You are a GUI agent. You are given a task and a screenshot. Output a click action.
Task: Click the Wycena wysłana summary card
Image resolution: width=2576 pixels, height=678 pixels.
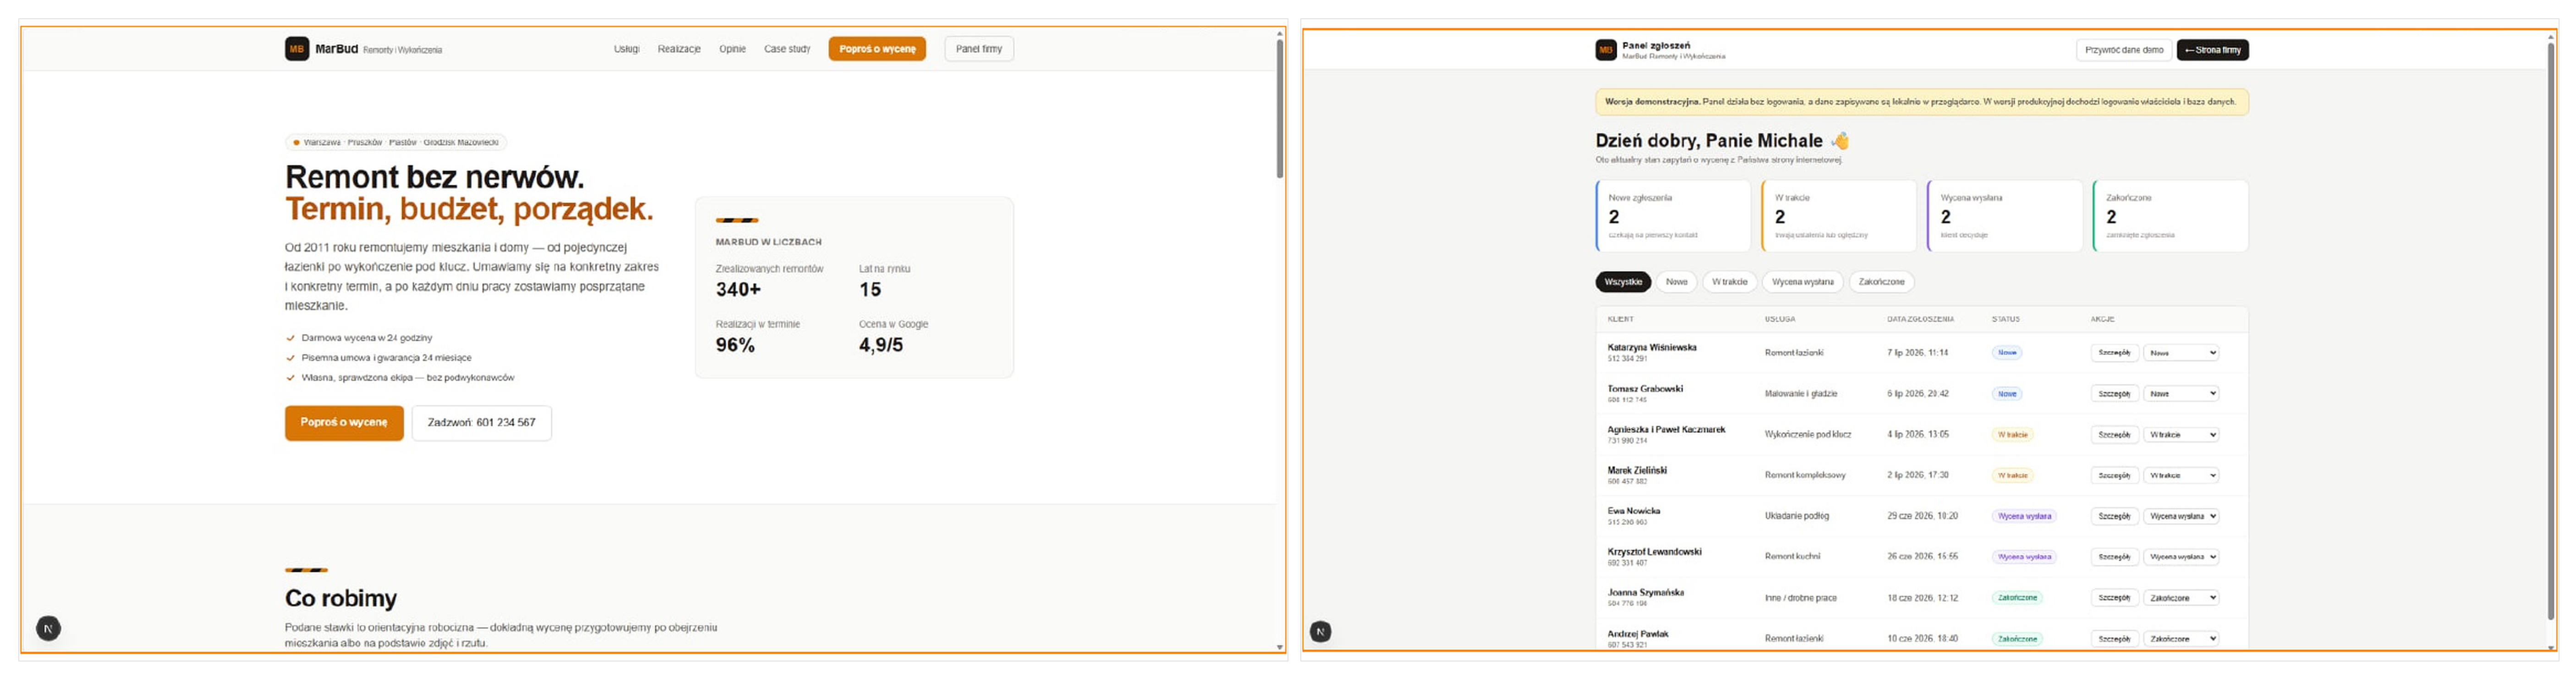(x=2005, y=216)
